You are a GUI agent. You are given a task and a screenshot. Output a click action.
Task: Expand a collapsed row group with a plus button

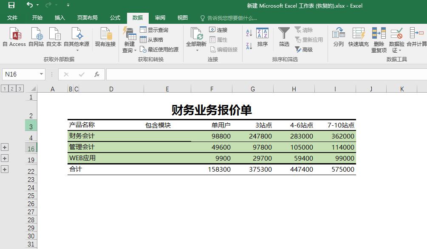point(5,147)
